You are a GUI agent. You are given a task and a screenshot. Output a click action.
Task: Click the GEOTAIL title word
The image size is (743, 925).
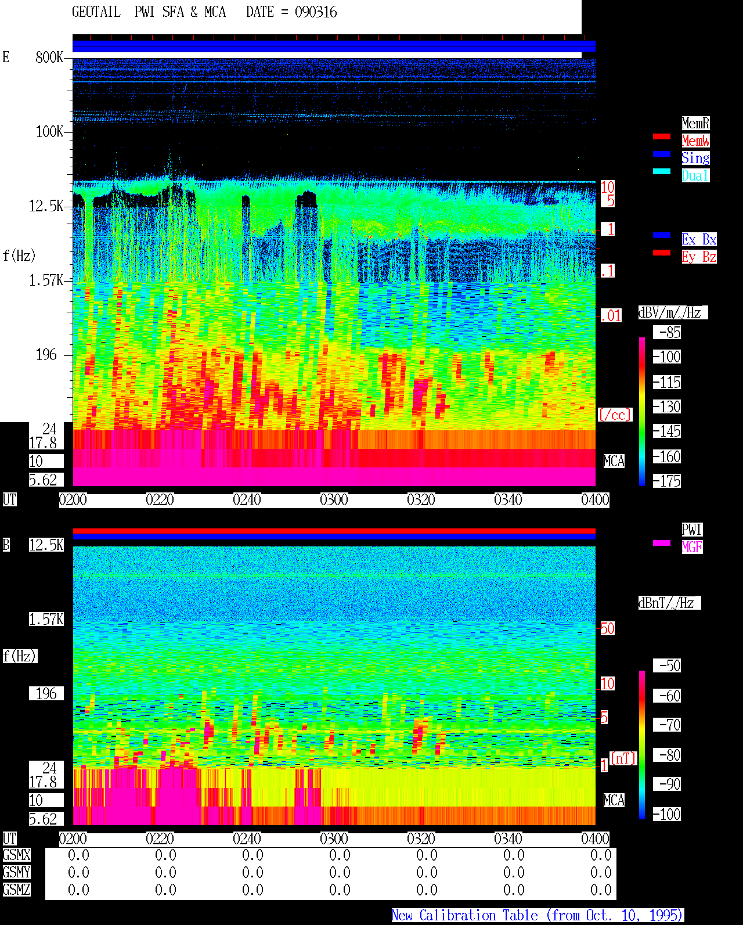pos(96,12)
